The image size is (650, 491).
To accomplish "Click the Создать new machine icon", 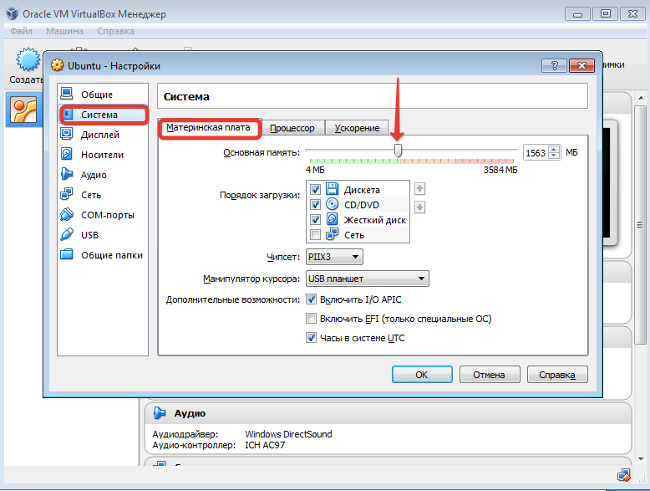I will pos(28,60).
